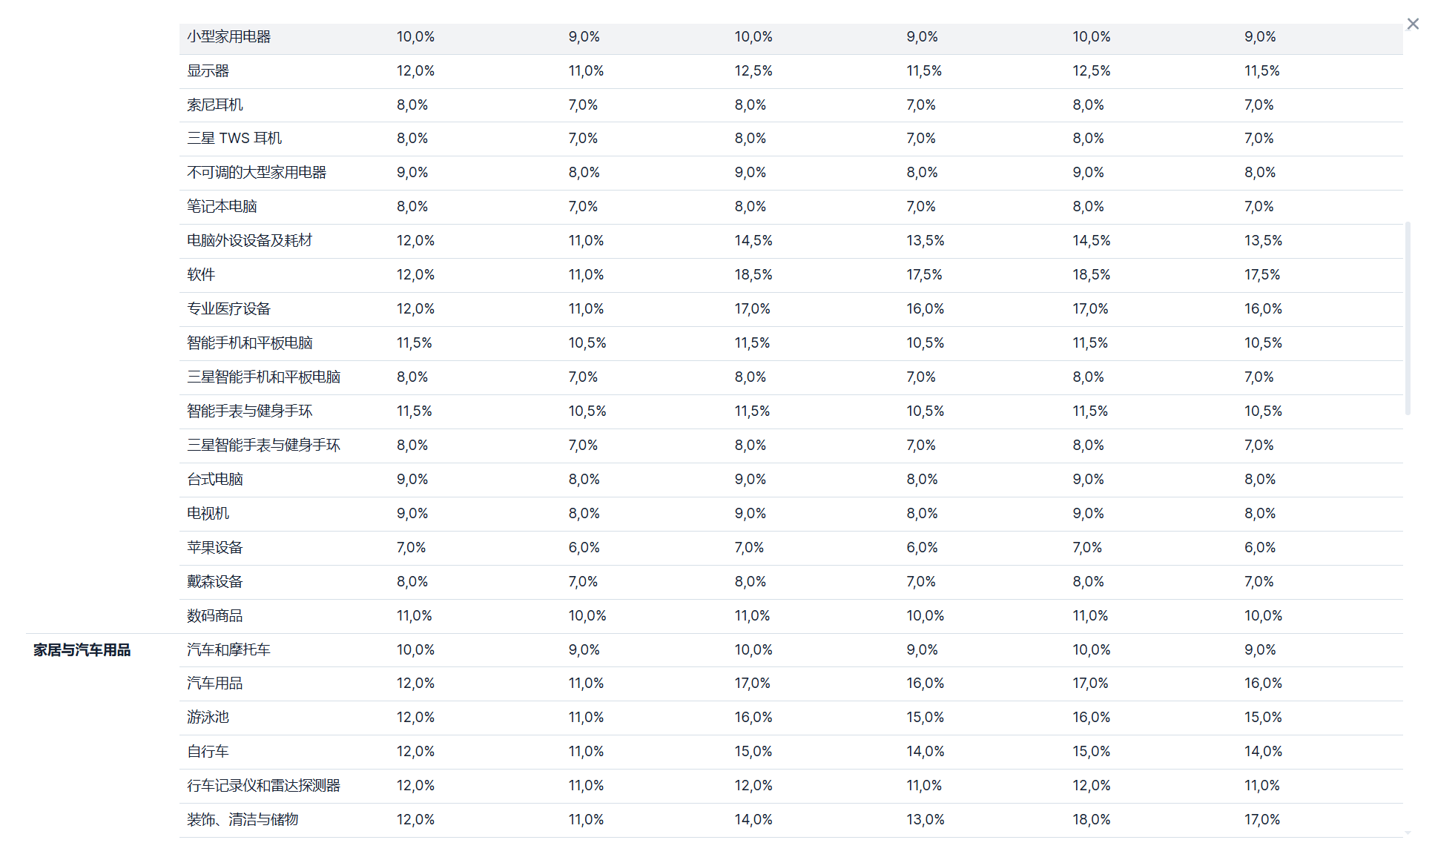Viewport: 1435px width, 857px height.
Task: Click the vertical scrollbar thumb
Action: (x=1408, y=319)
